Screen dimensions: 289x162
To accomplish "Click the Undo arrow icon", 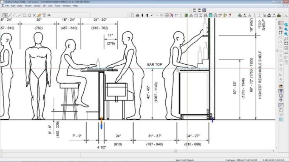I will click(x=152, y=15).
